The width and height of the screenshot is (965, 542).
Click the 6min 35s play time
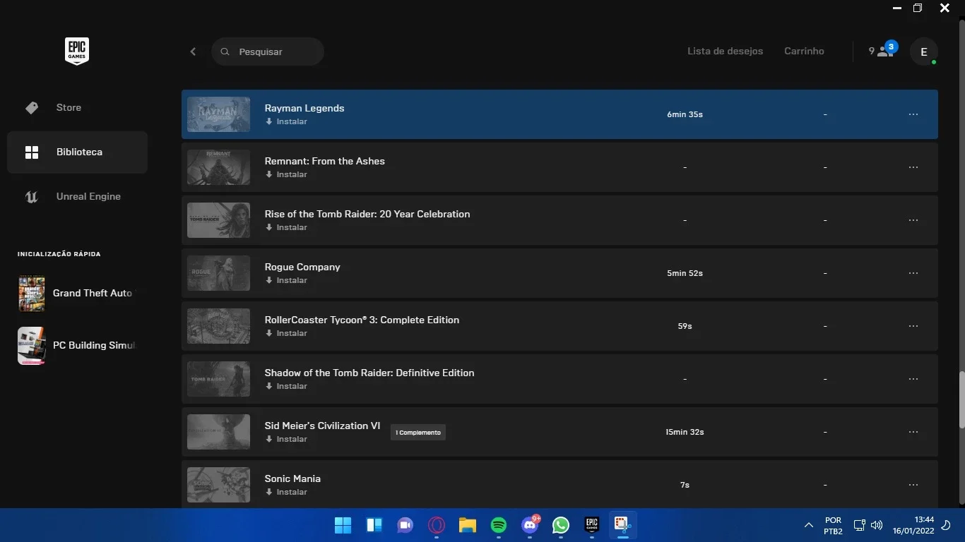685,114
